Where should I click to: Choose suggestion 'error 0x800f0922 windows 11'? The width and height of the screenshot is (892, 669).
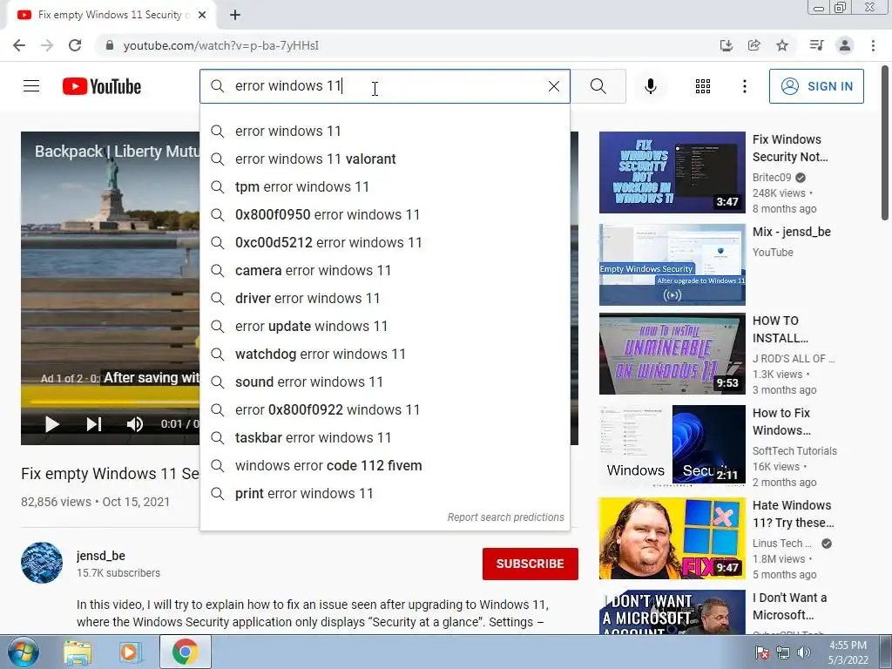385,409
